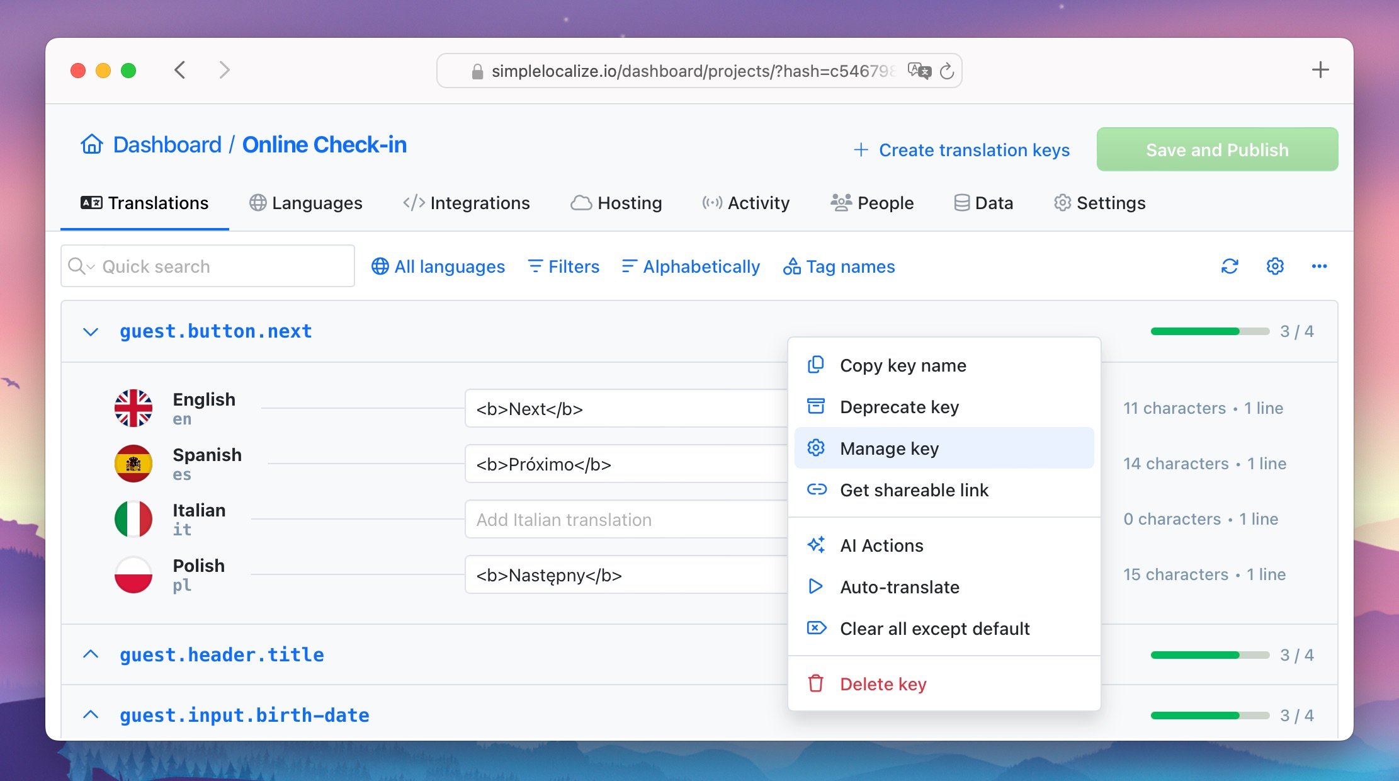
Task: Open the table settings gear icon
Action: click(1274, 266)
